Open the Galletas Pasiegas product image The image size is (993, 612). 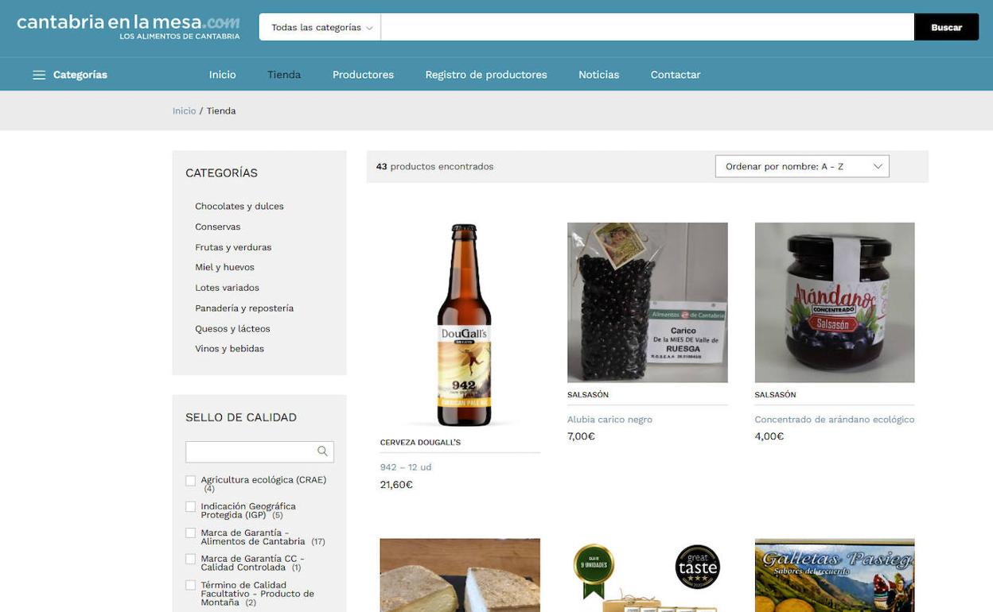[x=834, y=576]
